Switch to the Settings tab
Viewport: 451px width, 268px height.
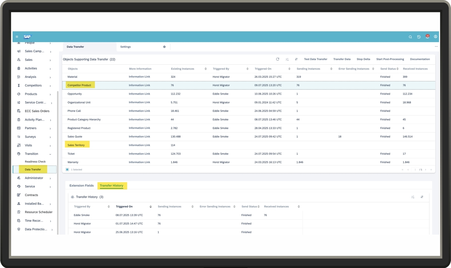click(126, 47)
